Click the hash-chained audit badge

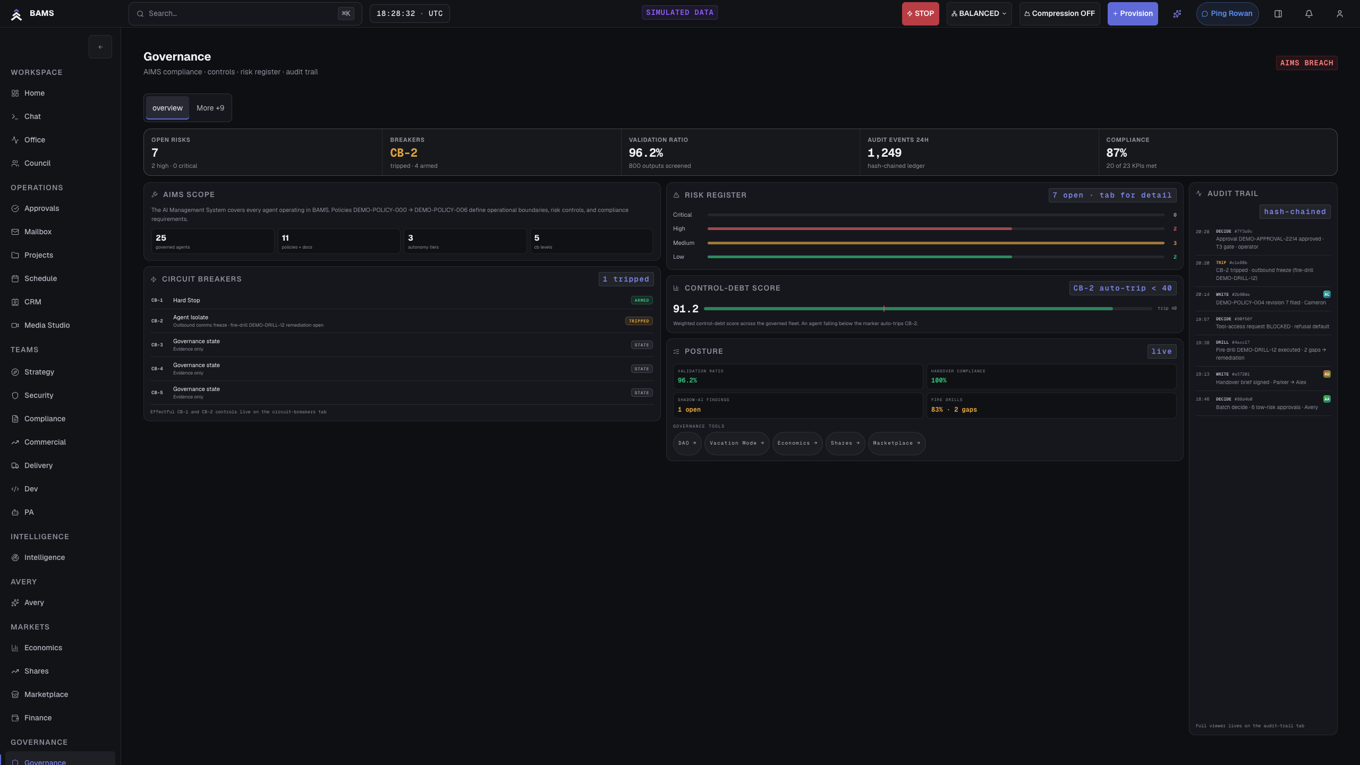[1295, 212]
